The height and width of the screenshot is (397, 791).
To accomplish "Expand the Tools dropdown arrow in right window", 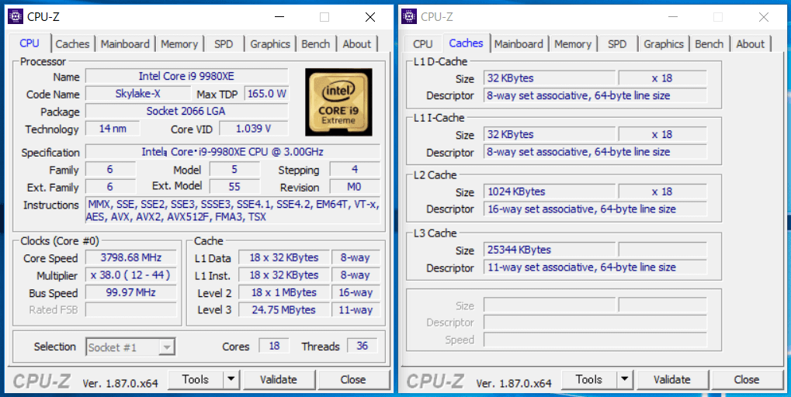I will coord(625,379).
